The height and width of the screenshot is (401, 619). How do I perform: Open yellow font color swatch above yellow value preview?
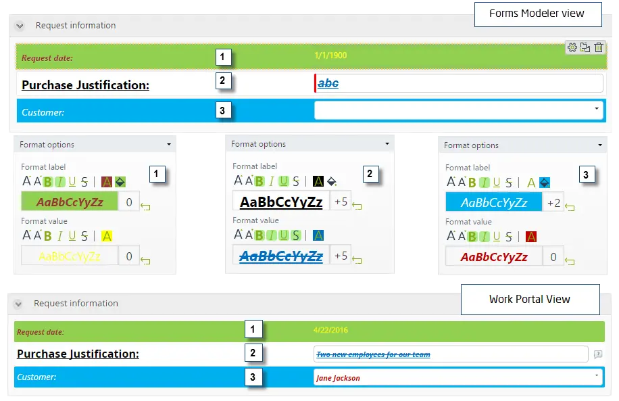[x=107, y=236]
